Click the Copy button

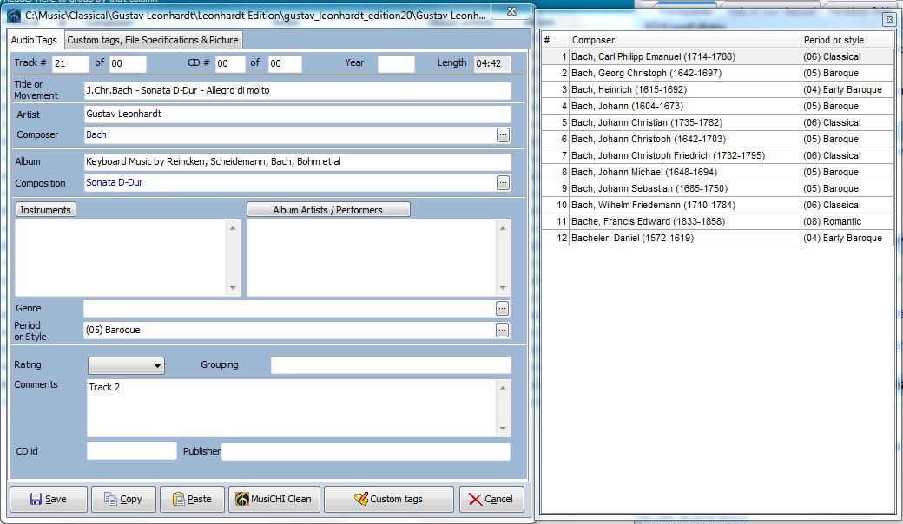coord(123,499)
